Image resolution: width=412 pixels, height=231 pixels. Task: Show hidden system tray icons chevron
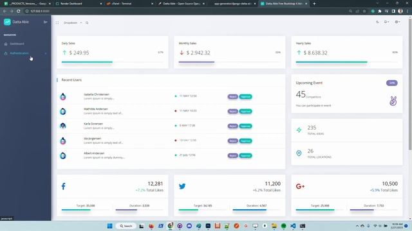coord(357,226)
